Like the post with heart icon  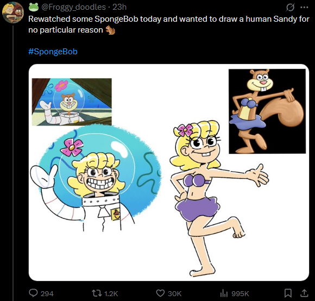pos(160,293)
